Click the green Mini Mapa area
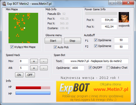The width and height of the screenshot is (136, 105). 23,28
